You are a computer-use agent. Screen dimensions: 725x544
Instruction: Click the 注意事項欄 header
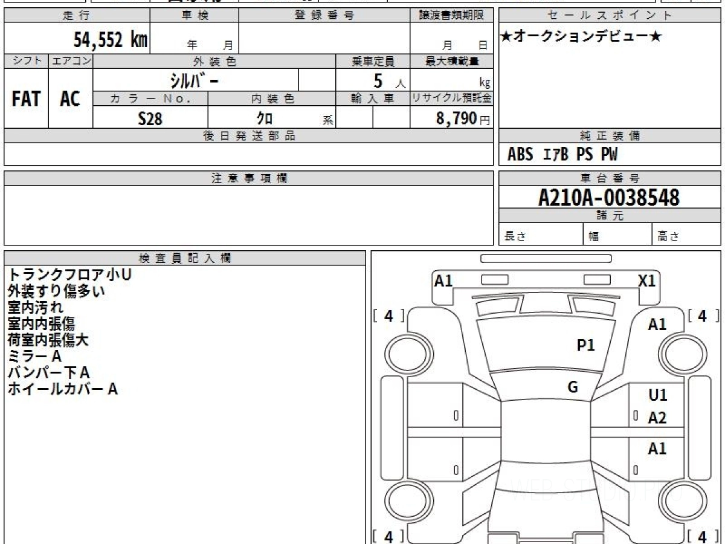point(249,178)
